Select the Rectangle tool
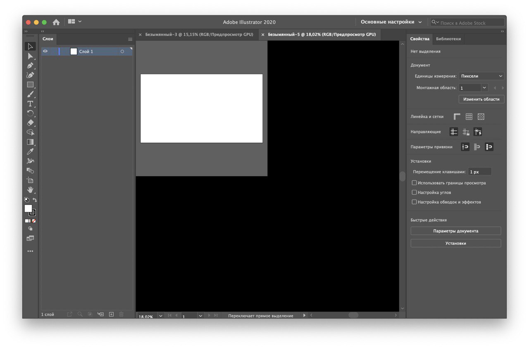This screenshot has height=348, width=529. [30, 85]
